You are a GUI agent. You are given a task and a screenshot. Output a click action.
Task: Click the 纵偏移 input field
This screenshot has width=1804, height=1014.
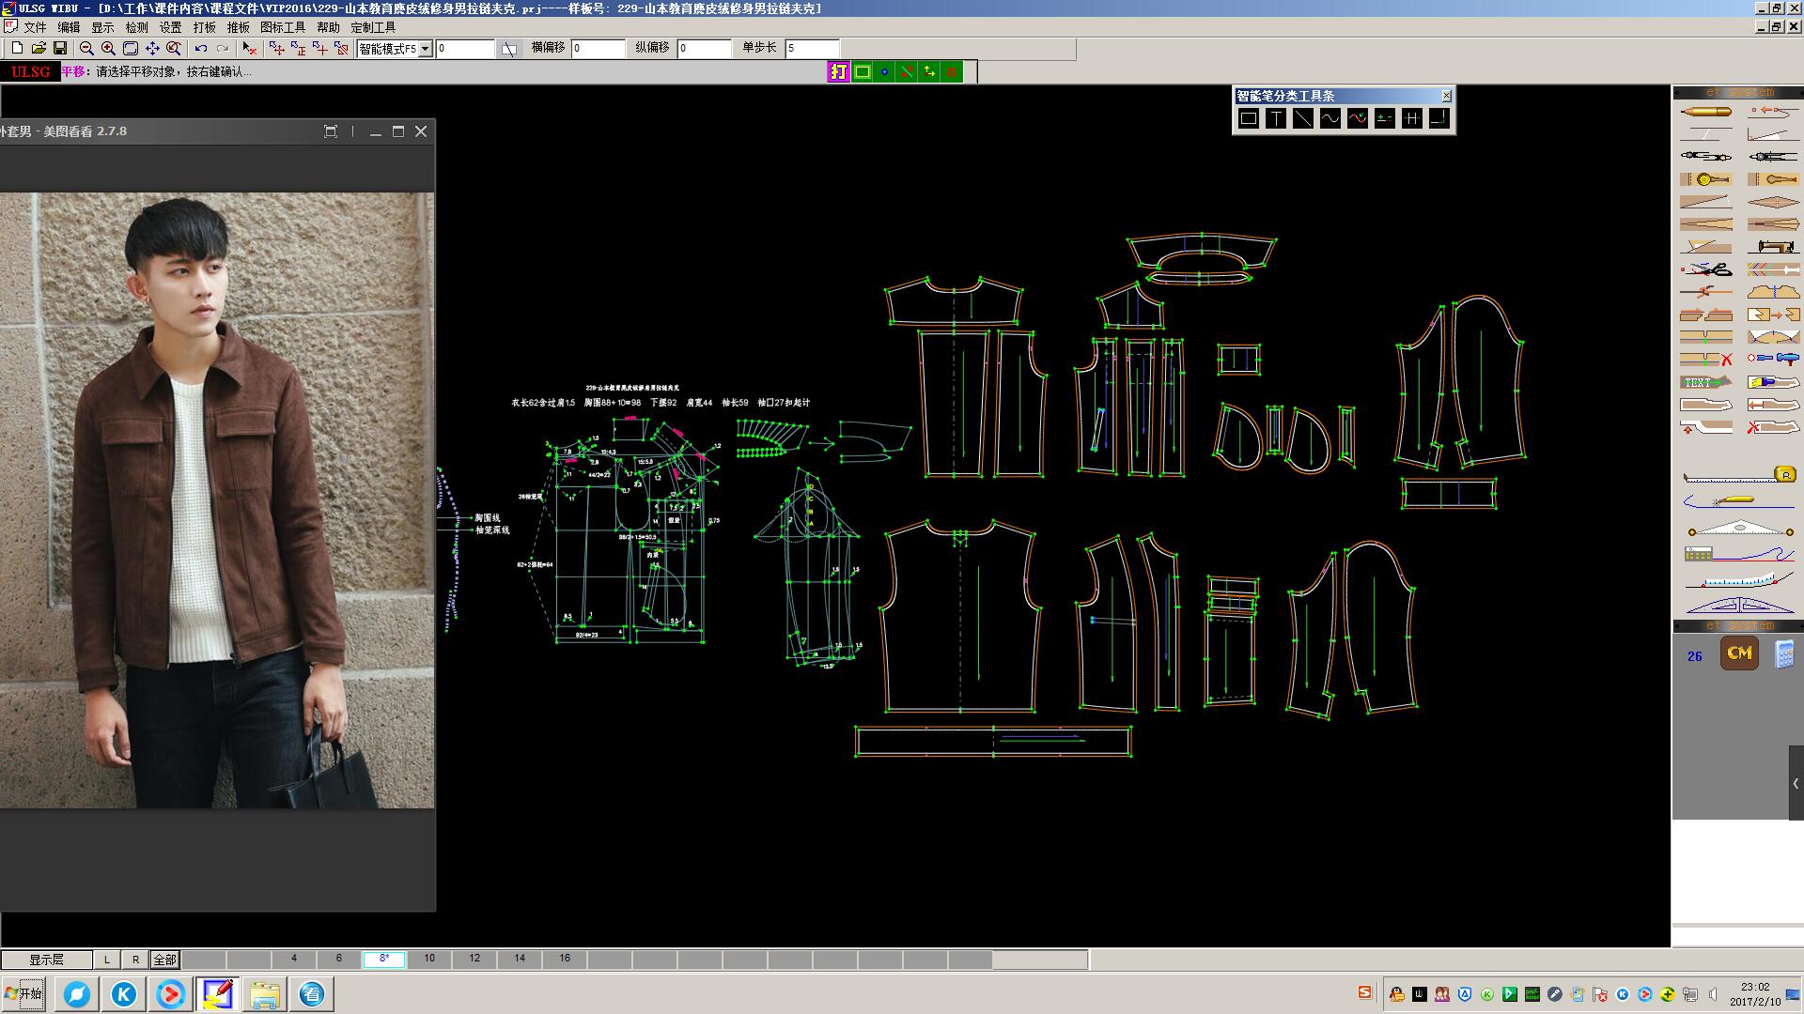[704, 48]
